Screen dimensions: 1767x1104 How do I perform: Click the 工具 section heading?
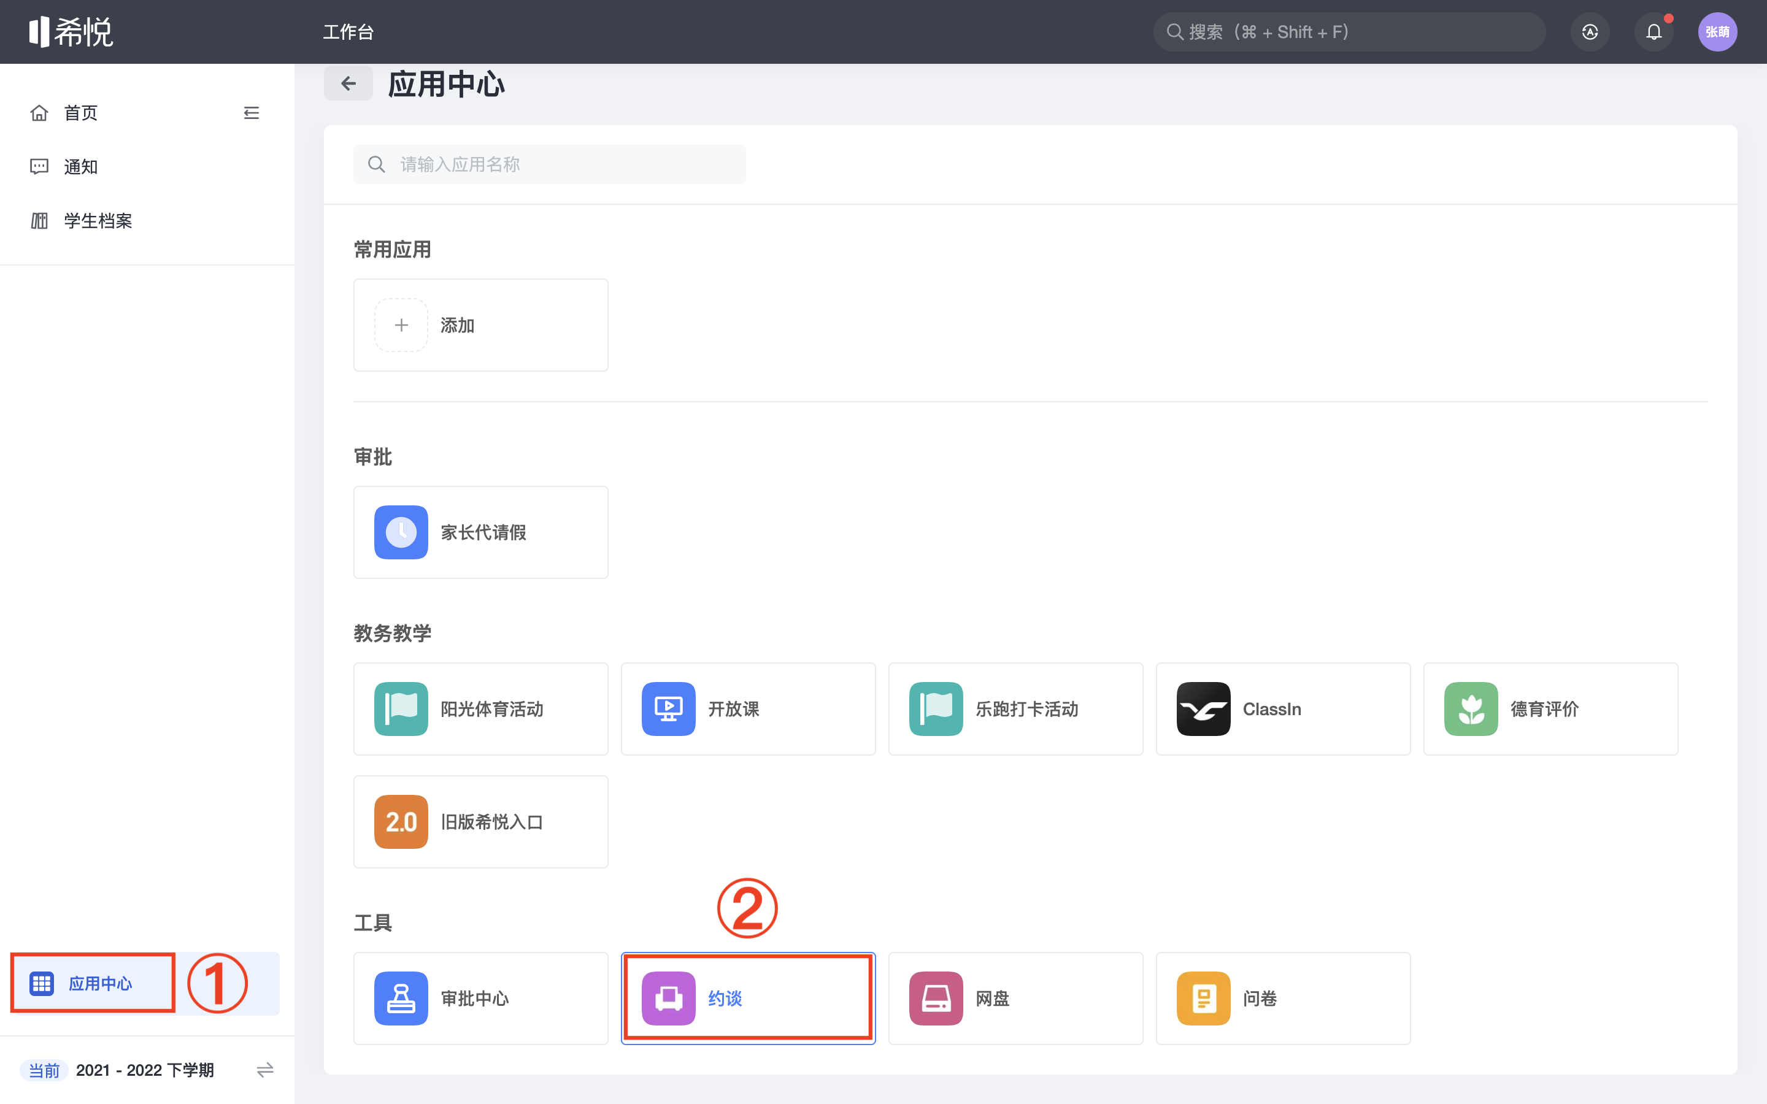[x=373, y=923]
